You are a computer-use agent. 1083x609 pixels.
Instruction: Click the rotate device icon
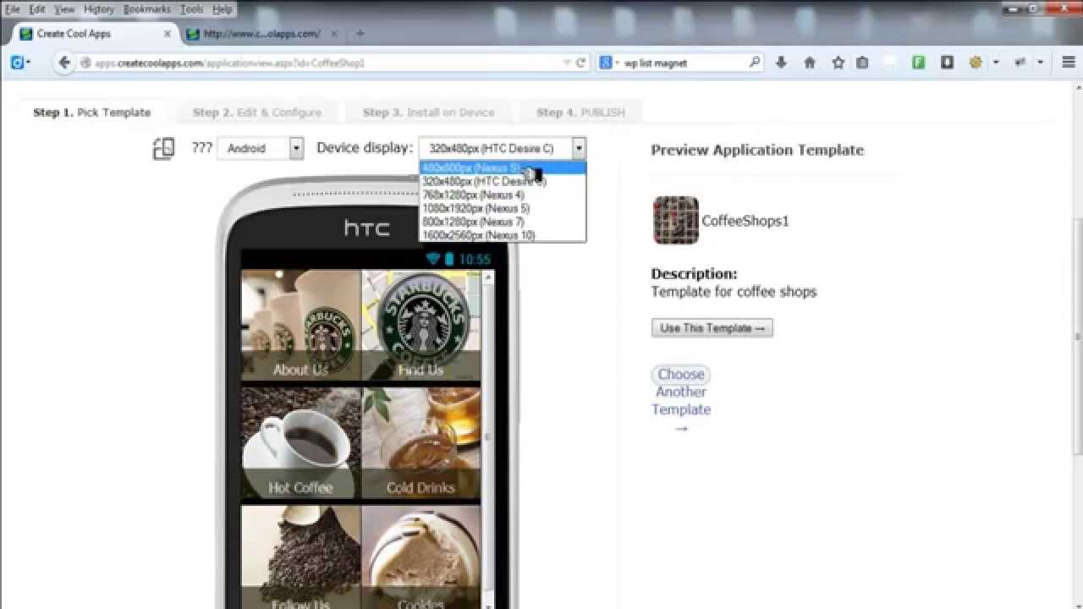pyautogui.click(x=163, y=149)
